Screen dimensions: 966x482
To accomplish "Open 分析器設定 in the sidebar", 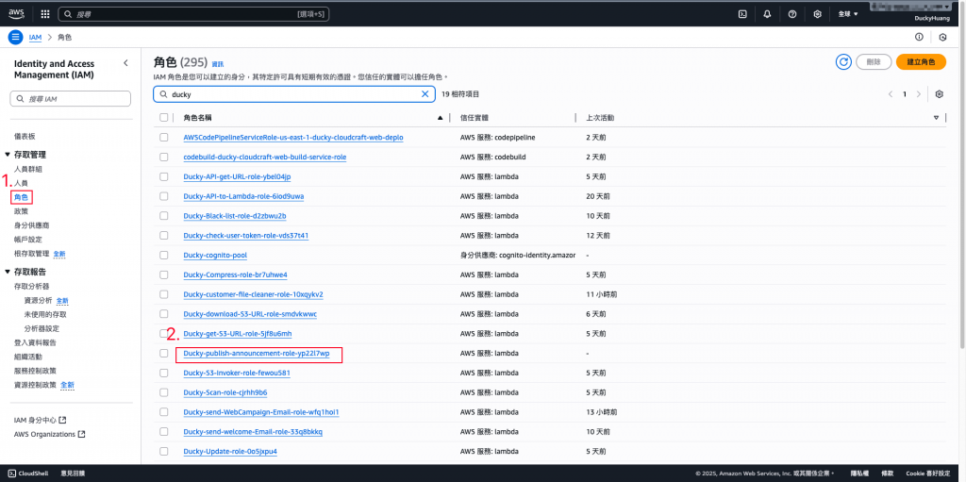I will pyautogui.click(x=42, y=328).
